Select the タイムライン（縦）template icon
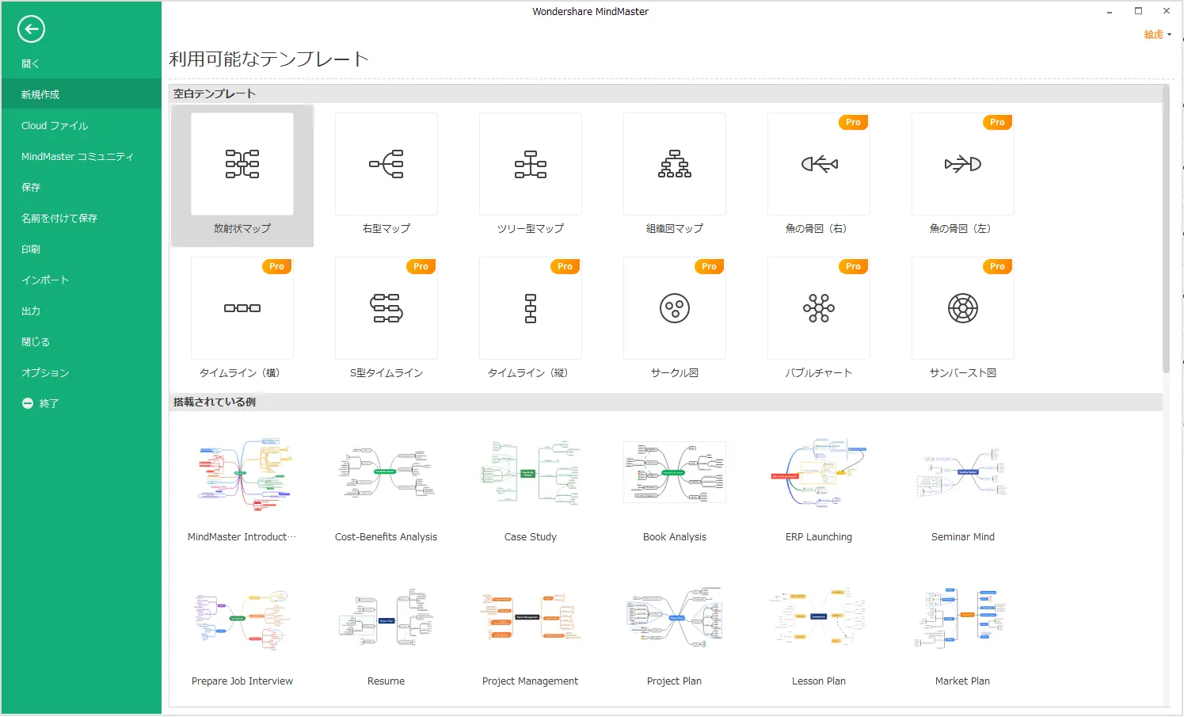Viewport: 1184px width, 717px height. point(531,308)
